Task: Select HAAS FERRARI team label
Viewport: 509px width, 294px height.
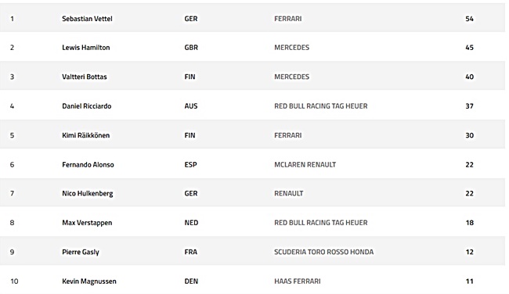Action: click(297, 281)
